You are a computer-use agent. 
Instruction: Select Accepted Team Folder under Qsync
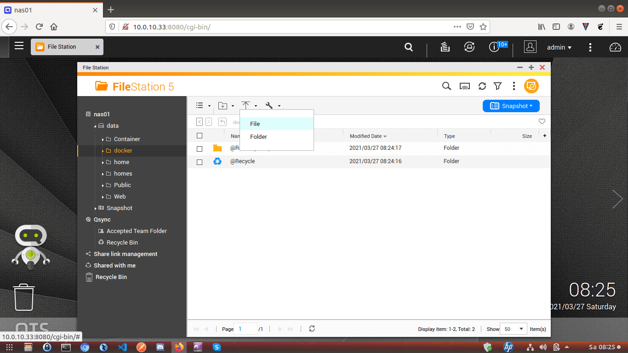(137, 231)
